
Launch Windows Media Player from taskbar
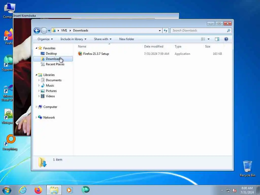69,190
